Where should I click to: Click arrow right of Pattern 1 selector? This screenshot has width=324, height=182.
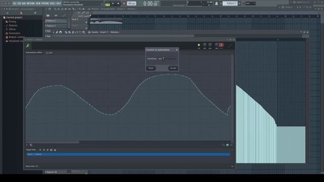point(239,4)
